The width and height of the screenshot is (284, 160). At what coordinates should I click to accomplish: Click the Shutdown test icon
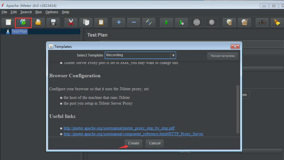pyautogui.click(x=211, y=22)
